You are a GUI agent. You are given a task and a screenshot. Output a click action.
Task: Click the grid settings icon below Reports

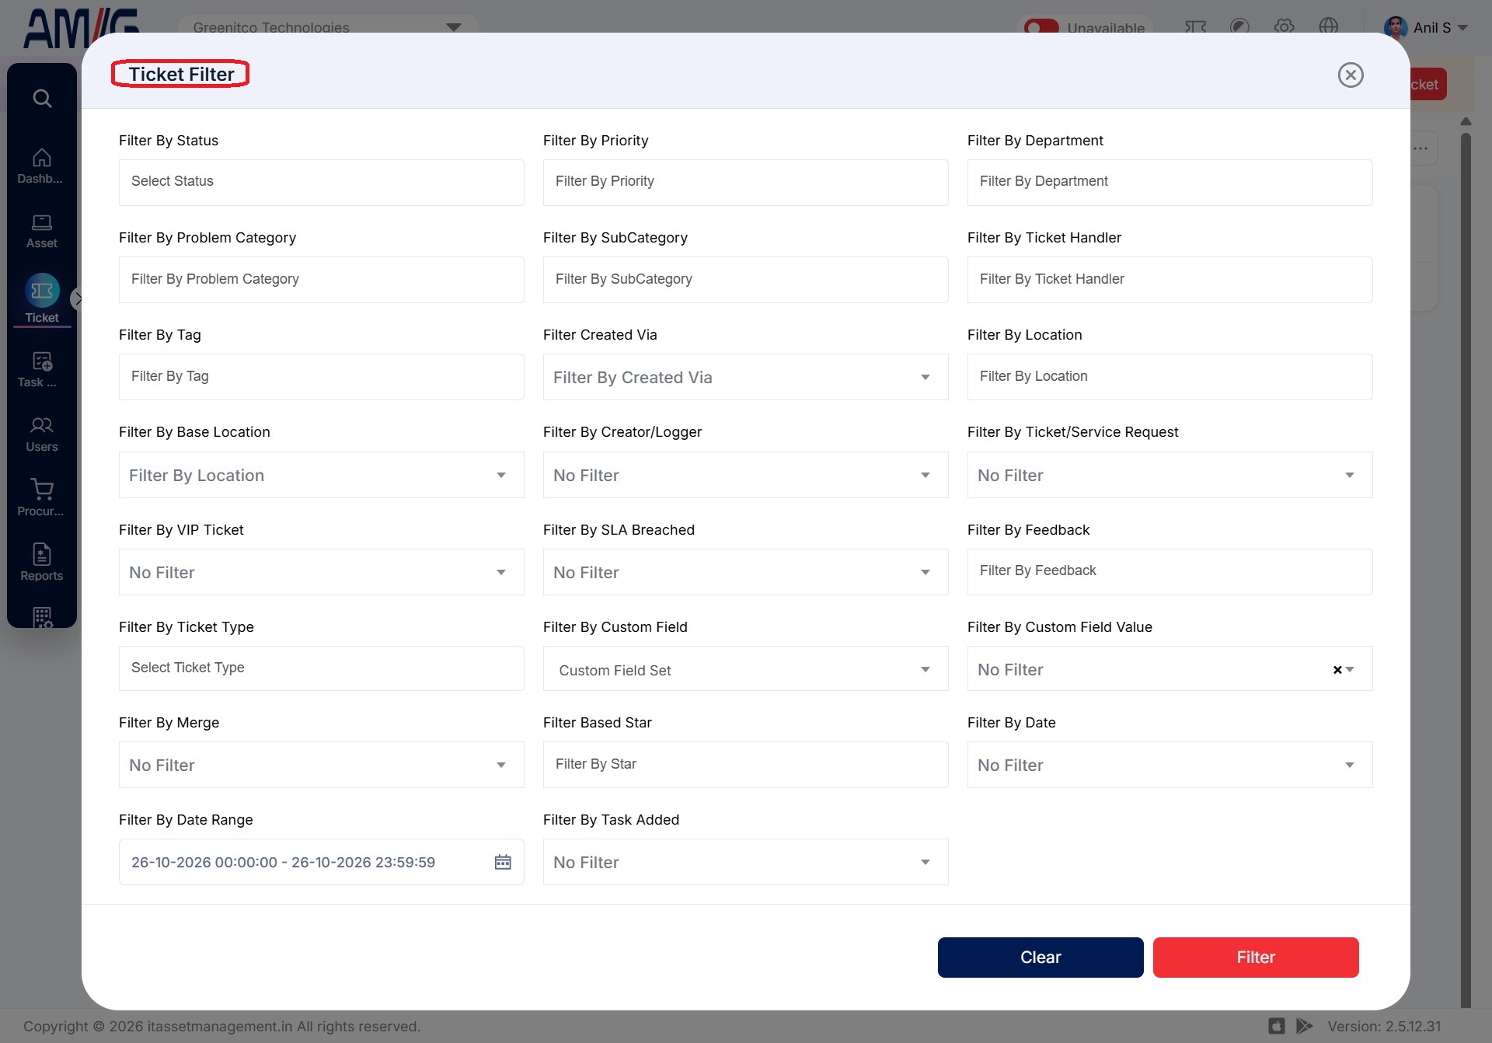tap(43, 617)
